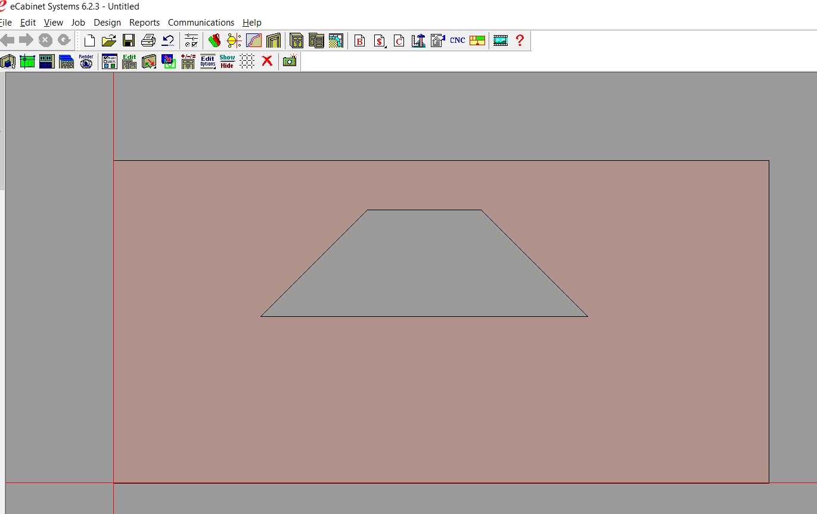This screenshot has width=817, height=514.
Task: Click the Print icon in toolbar
Action: [148, 41]
